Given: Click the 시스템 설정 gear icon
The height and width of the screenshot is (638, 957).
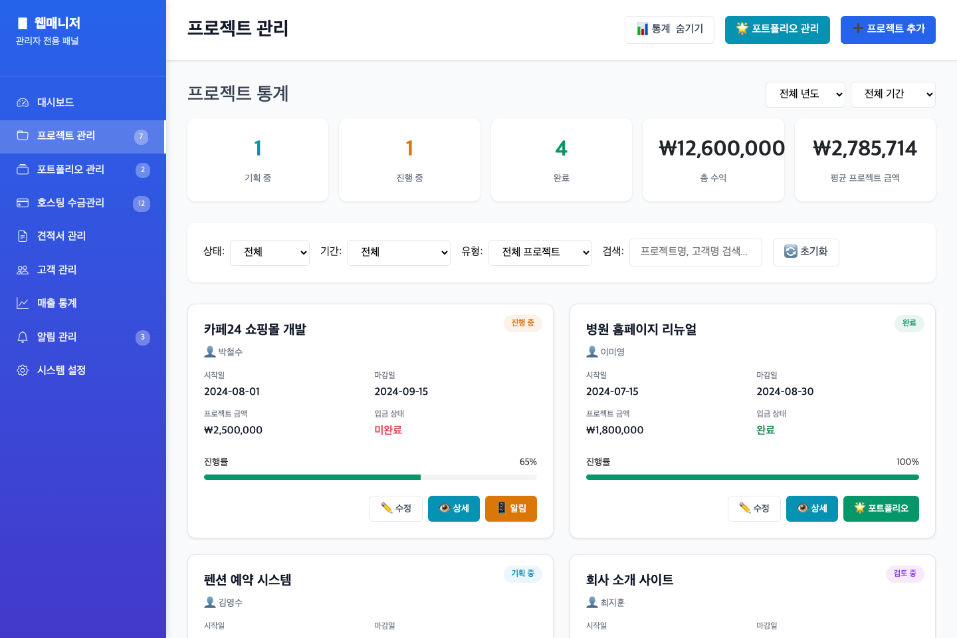Looking at the screenshot, I should tap(23, 370).
